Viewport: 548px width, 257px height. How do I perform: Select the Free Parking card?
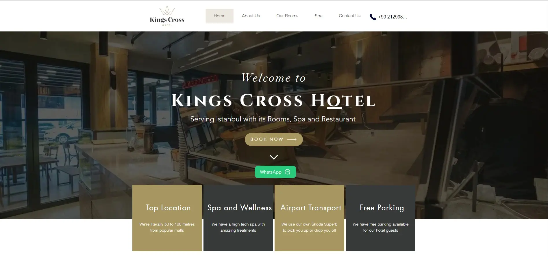380,218
